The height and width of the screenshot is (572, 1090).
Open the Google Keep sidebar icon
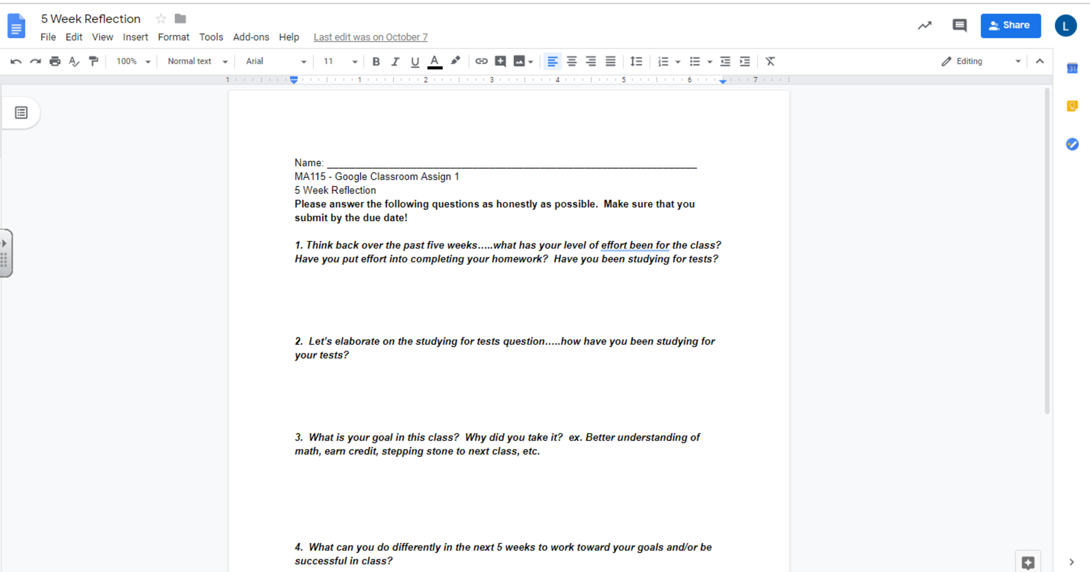pyautogui.click(x=1072, y=106)
